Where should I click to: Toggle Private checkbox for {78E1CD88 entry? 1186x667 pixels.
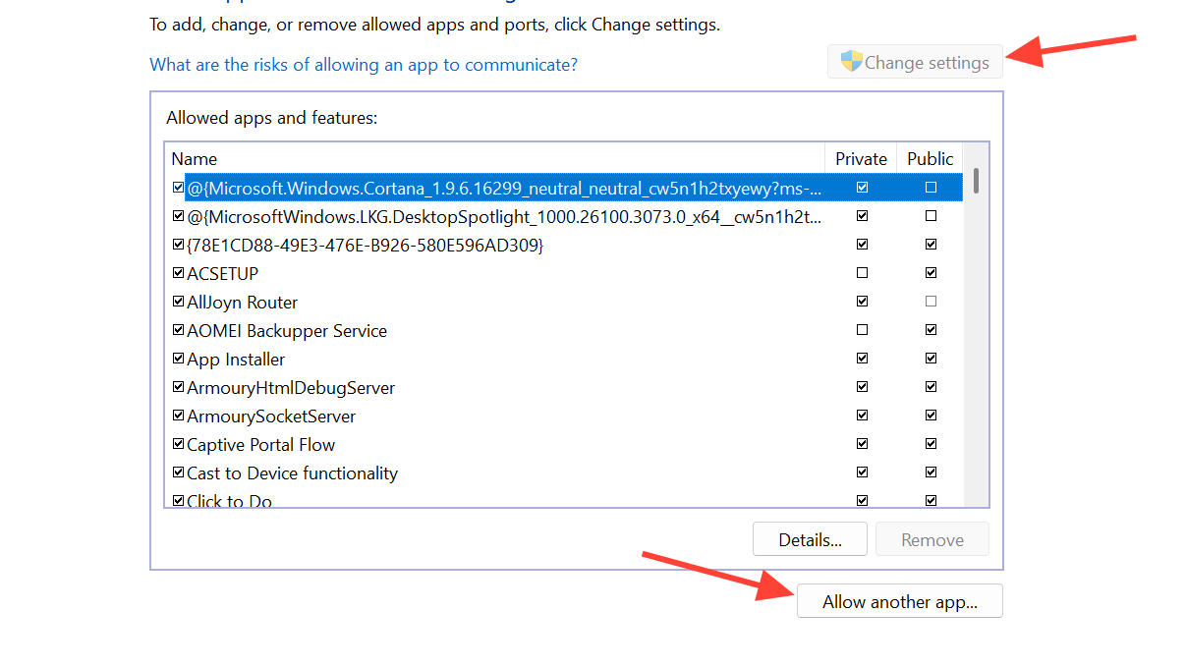point(862,244)
